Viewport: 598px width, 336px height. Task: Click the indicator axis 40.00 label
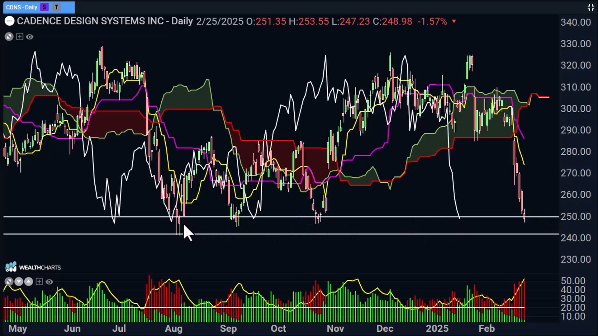pos(573,290)
